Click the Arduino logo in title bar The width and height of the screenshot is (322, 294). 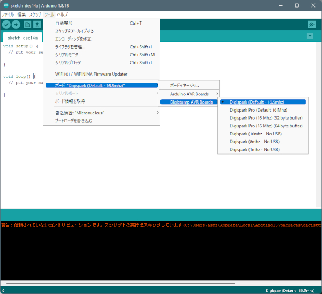(6, 5)
